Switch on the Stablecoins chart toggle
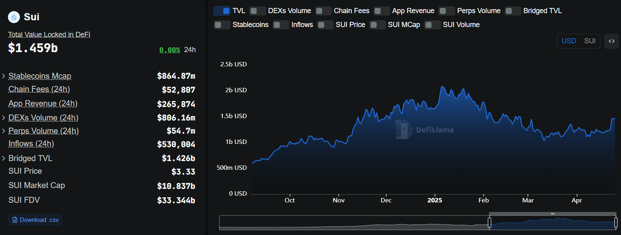This screenshot has height=235, width=621. 222,25
